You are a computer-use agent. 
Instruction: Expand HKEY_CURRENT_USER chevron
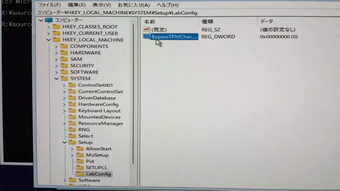click(48, 33)
